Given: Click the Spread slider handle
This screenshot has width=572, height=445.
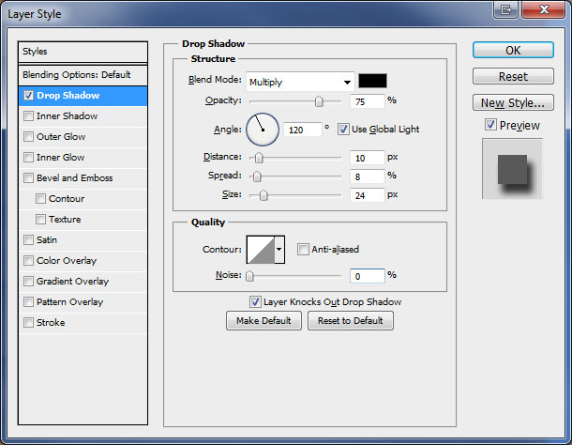Looking at the screenshot, I should [257, 176].
